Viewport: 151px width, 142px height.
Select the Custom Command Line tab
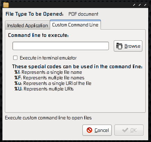tap(75, 25)
